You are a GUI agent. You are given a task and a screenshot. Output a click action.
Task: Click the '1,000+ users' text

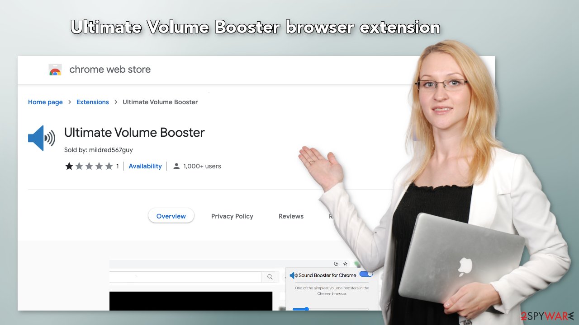click(x=202, y=166)
